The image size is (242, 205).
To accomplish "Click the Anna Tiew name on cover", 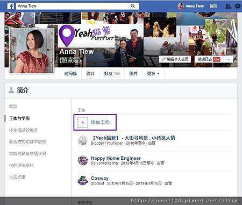I will [76, 52].
